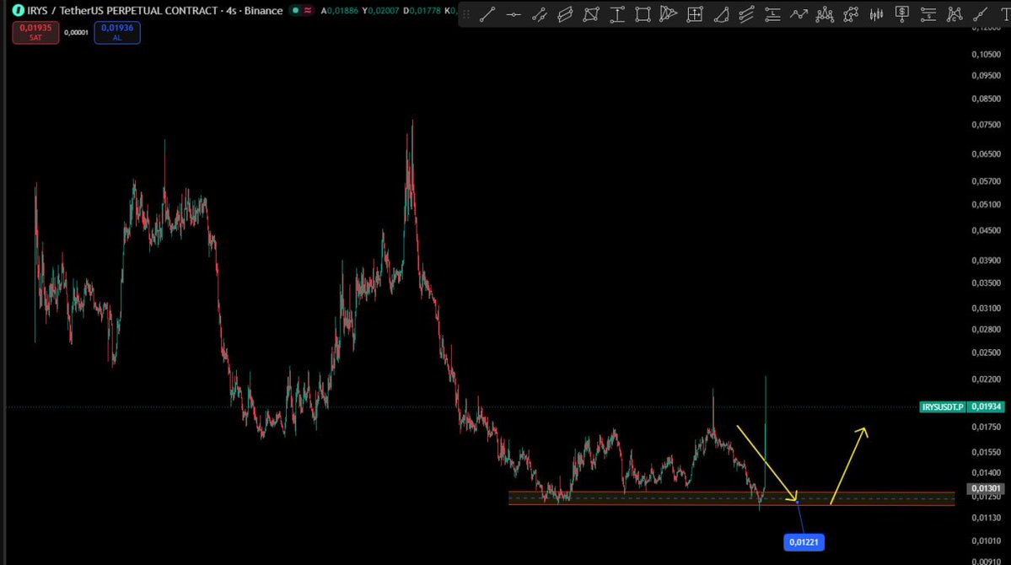The image size is (1011, 565).
Task: Click price scale value 0,01750
Action: 986,427
